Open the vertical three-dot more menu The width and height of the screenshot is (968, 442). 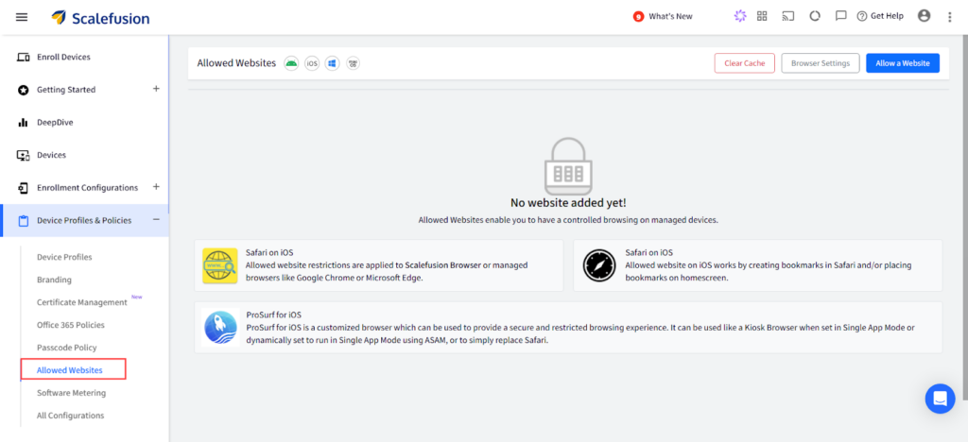pos(950,17)
